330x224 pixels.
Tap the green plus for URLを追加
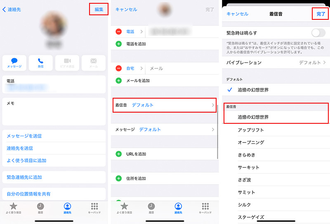click(119, 154)
